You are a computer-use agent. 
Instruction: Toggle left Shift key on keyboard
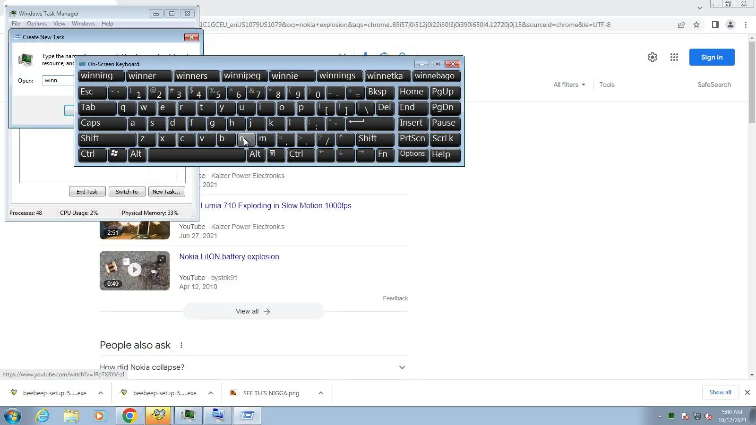coord(107,139)
